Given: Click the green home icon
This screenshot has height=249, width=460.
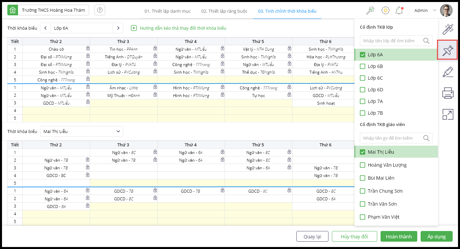Looking at the screenshot, I should pyautogui.click(x=13, y=10).
